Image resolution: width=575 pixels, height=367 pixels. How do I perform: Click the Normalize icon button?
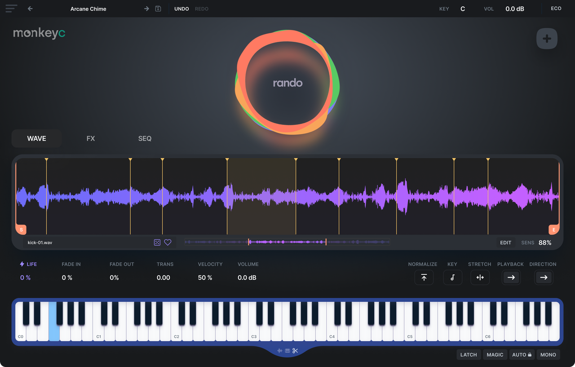(x=424, y=278)
